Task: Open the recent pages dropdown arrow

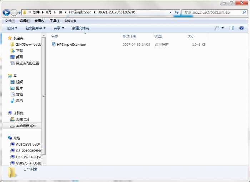Action: [x=19, y=12]
